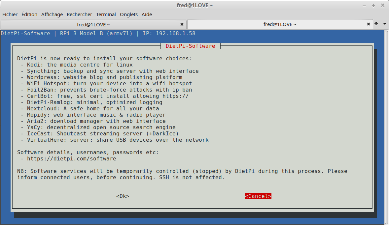Maximize the terminal window

[x=373, y=6]
